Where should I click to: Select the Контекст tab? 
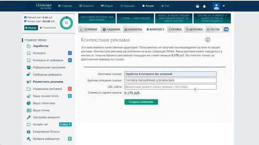click(x=155, y=29)
